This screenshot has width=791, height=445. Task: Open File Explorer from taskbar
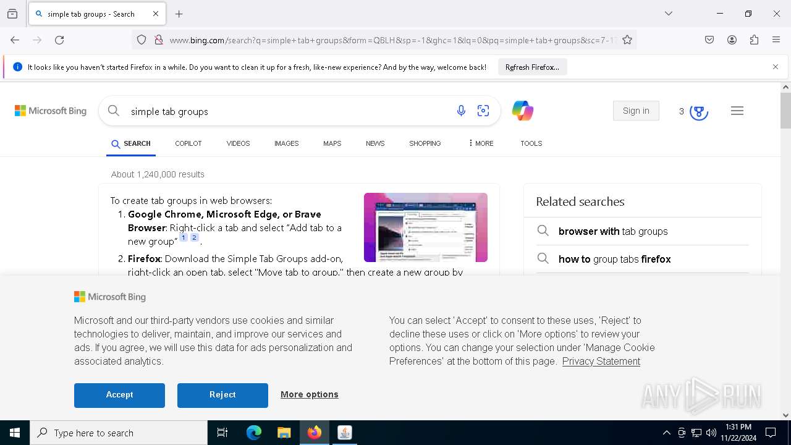coord(284,433)
